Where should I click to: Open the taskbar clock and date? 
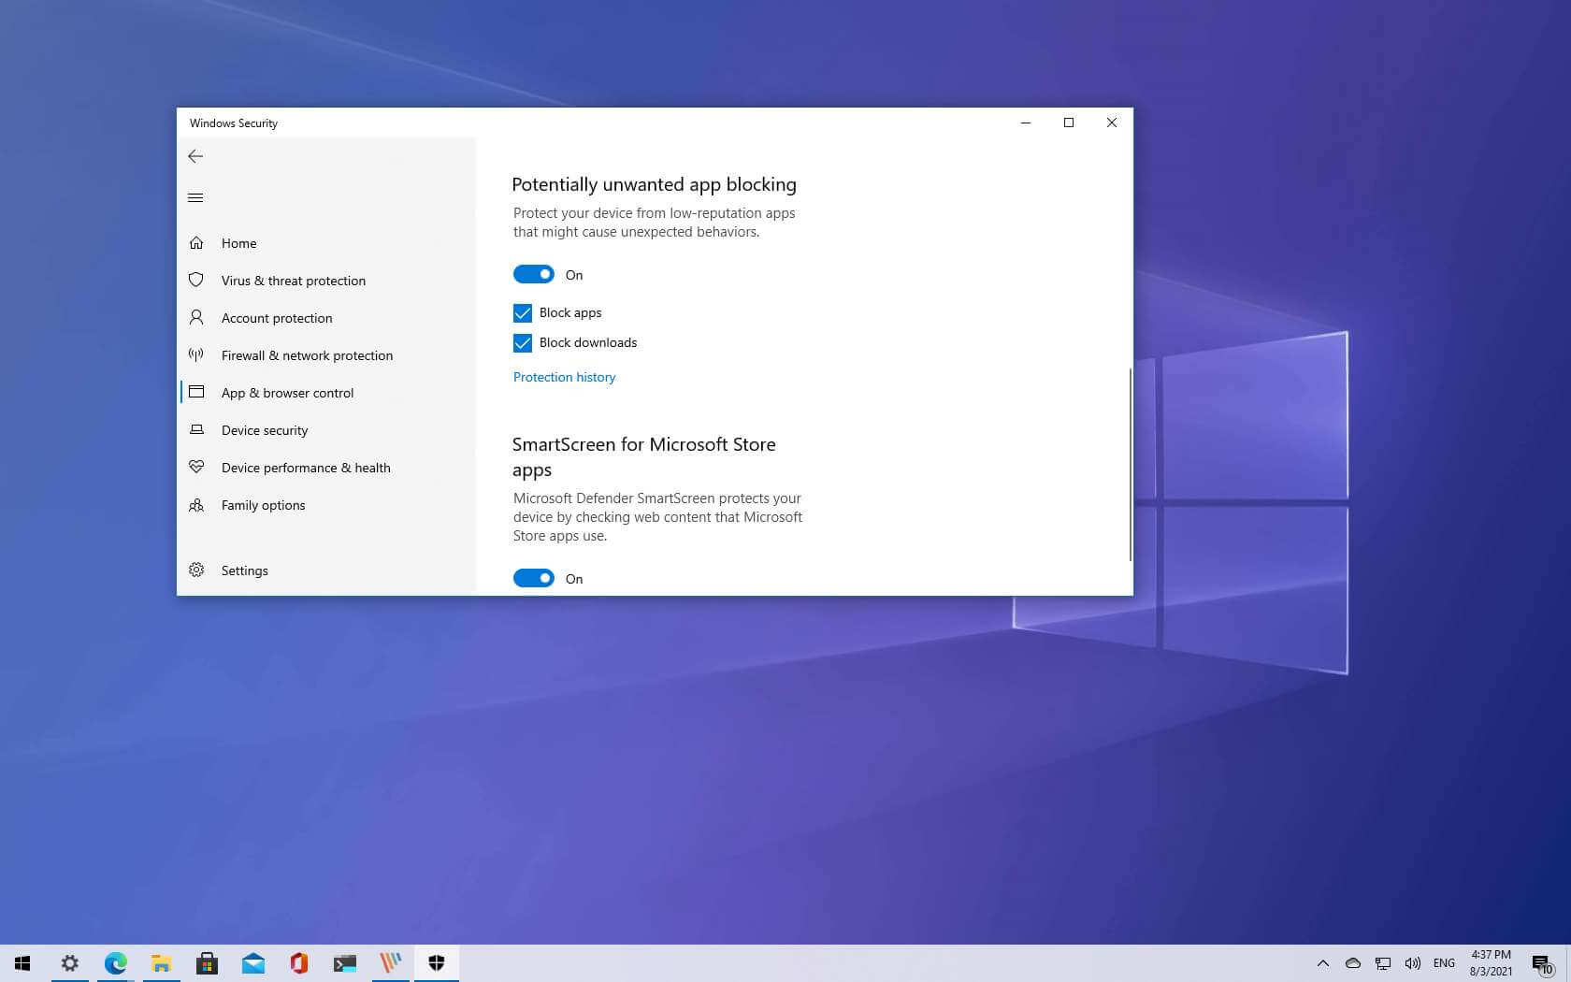coord(1491,963)
